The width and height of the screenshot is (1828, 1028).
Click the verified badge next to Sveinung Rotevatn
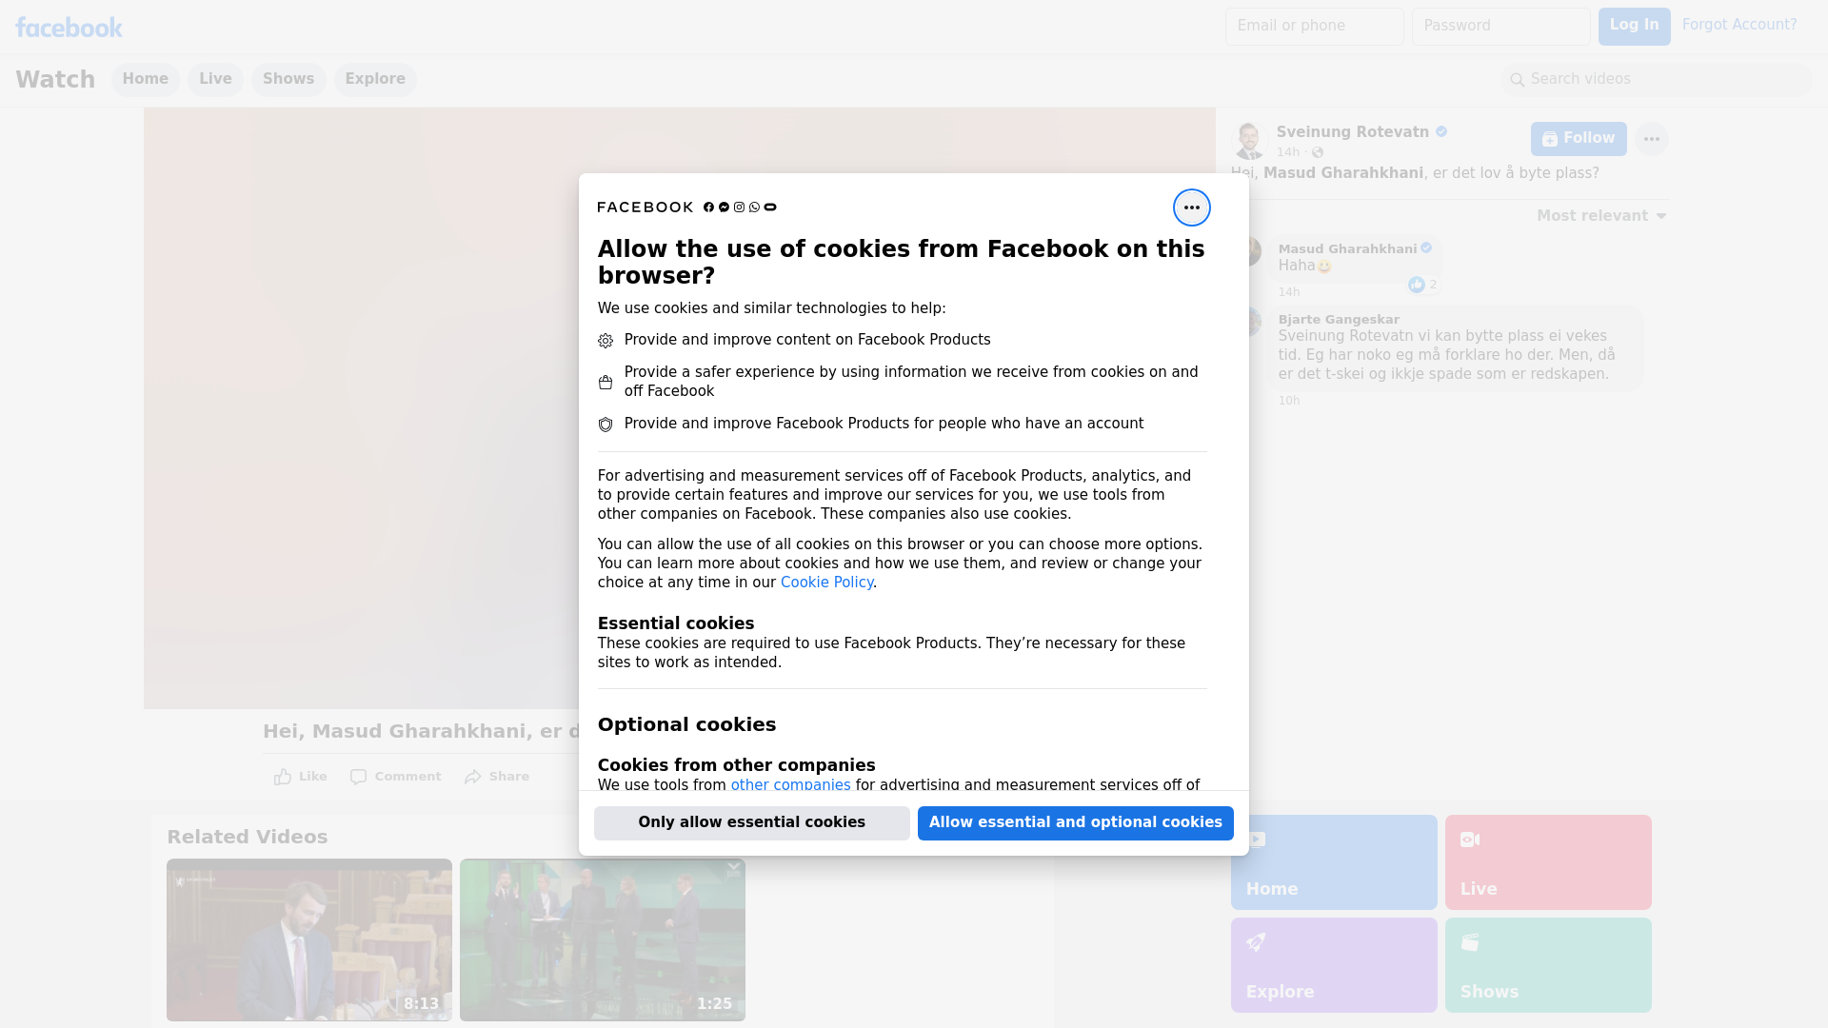point(1441,132)
